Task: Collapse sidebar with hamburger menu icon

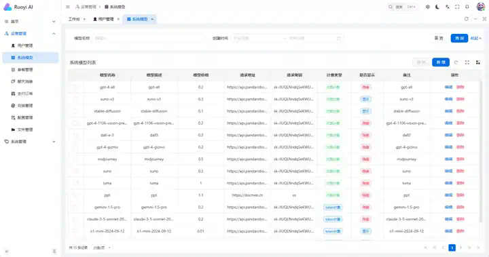Action: coord(68,7)
